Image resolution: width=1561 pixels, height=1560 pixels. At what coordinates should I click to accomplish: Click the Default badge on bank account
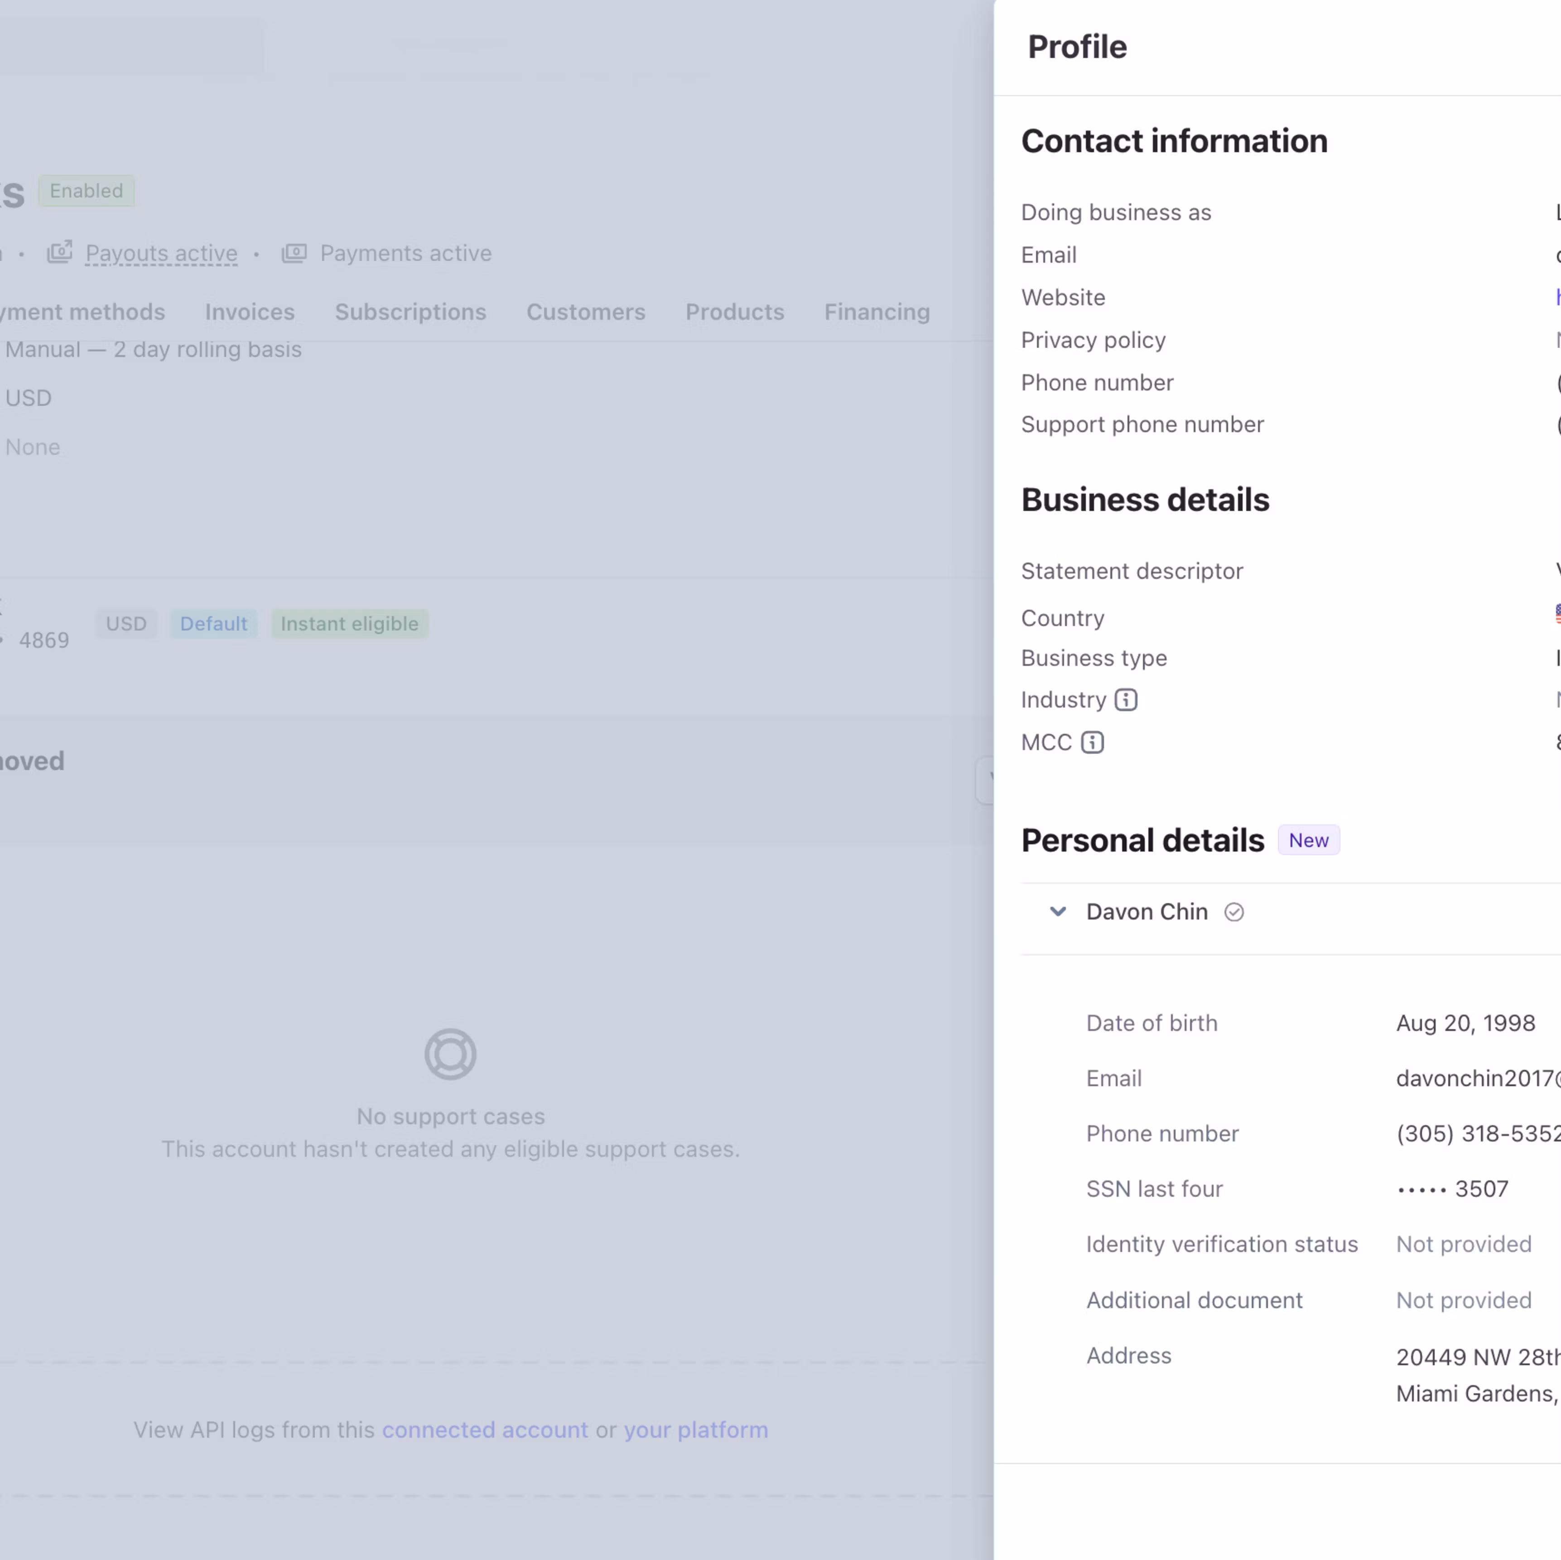213,624
